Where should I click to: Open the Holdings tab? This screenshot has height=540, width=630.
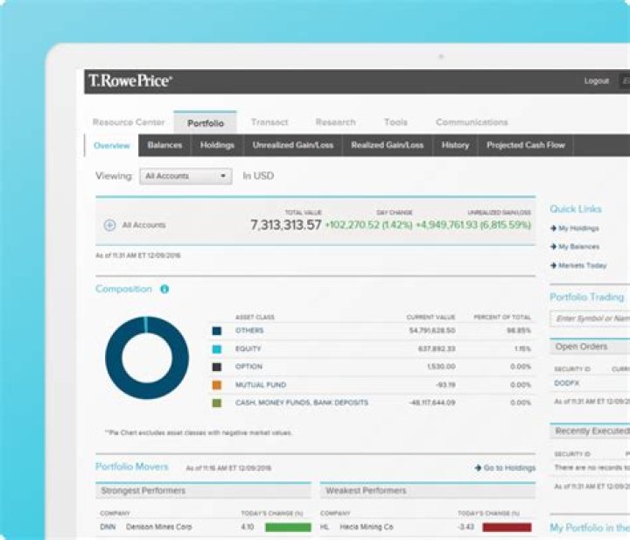pyautogui.click(x=217, y=145)
